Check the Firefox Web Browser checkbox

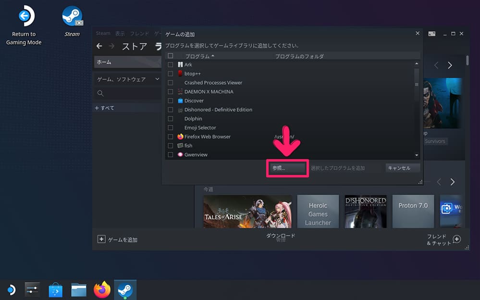[x=171, y=137]
